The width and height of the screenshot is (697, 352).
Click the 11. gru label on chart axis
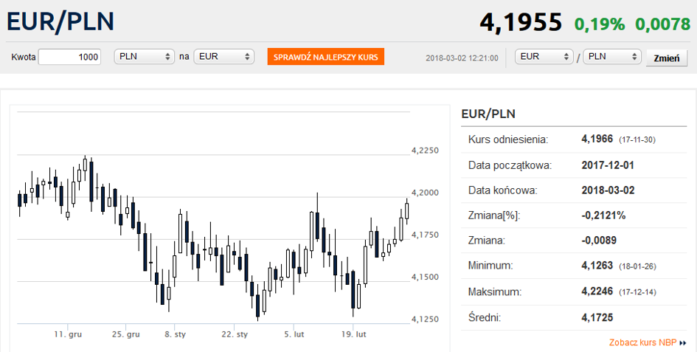click(68, 334)
